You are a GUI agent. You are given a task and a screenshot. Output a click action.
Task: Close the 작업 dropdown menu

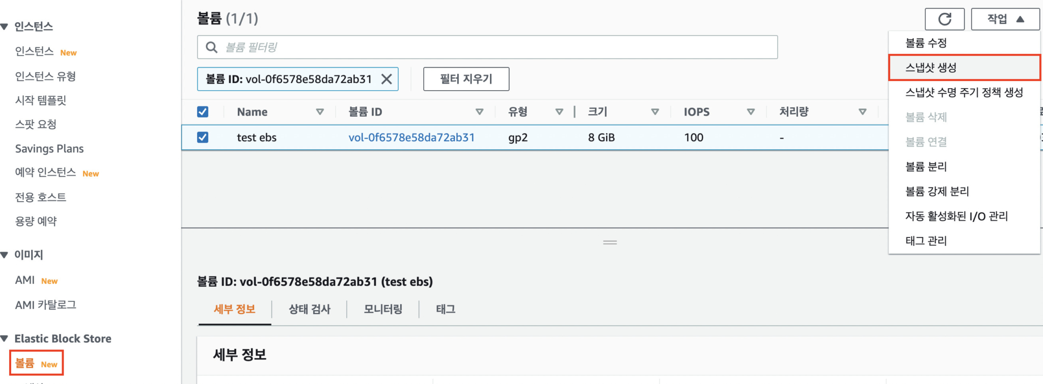coord(1004,19)
